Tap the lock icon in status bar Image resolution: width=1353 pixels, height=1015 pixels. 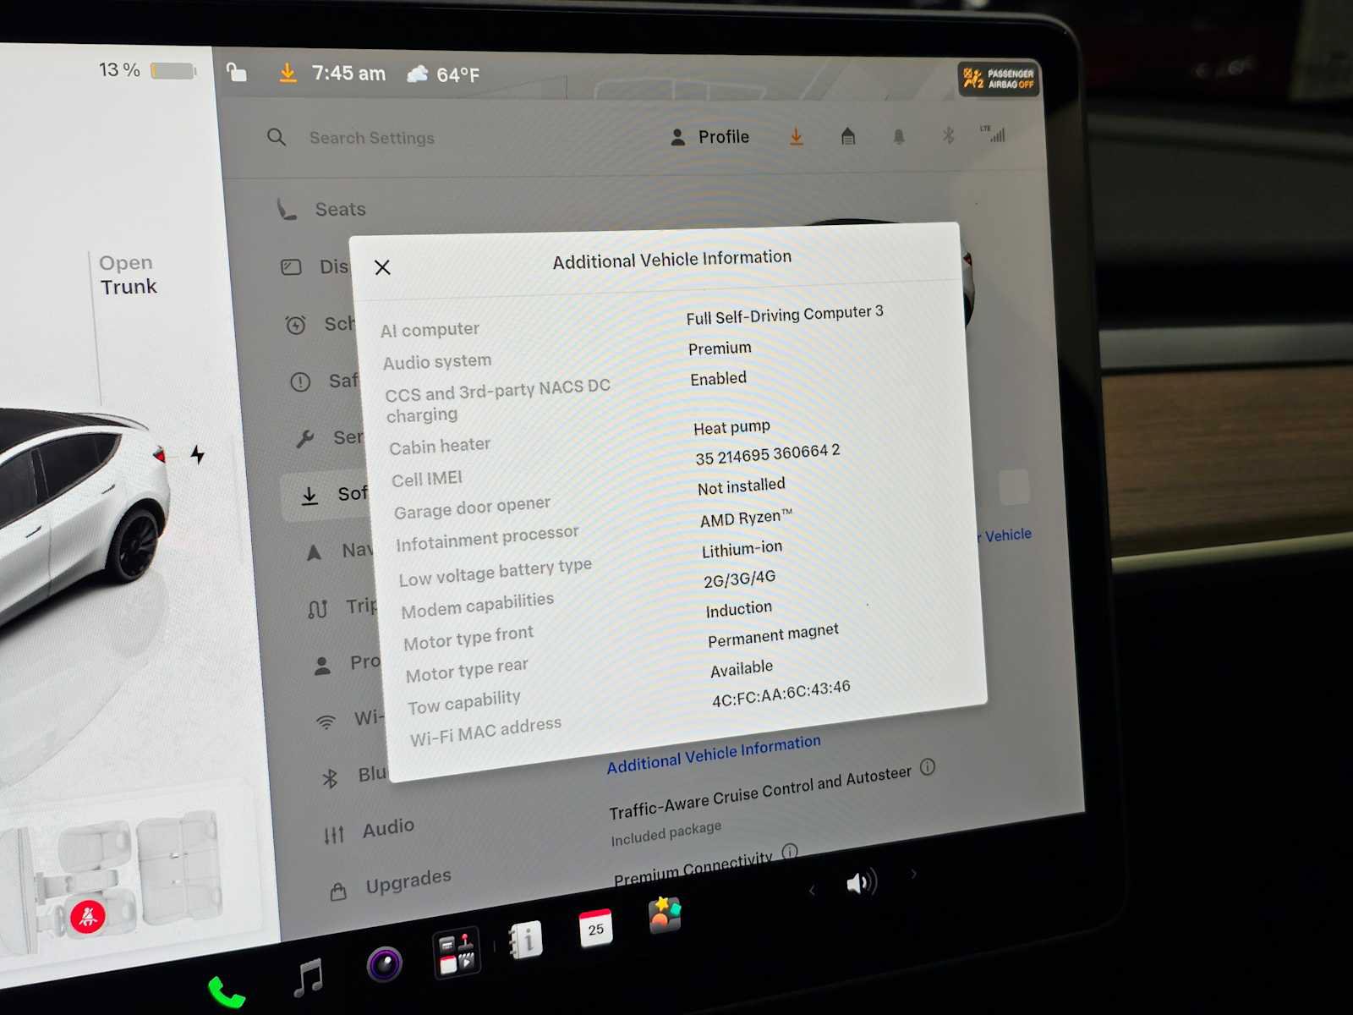(237, 73)
